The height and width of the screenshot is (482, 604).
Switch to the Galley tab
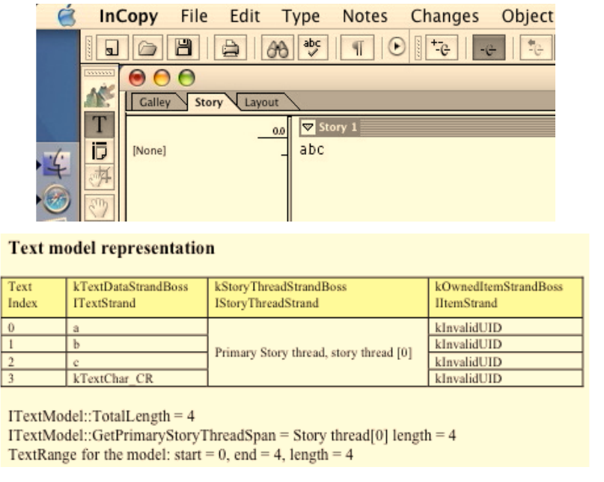tap(154, 102)
